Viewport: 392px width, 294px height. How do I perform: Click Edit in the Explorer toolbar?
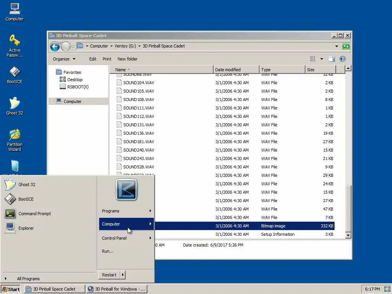click(x=93, y=59)
